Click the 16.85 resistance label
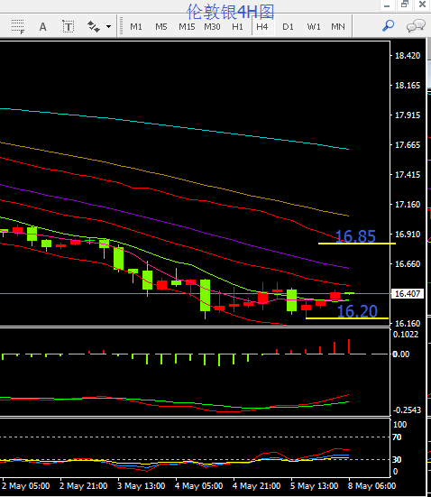431x497 pixels. coord(355,236)
